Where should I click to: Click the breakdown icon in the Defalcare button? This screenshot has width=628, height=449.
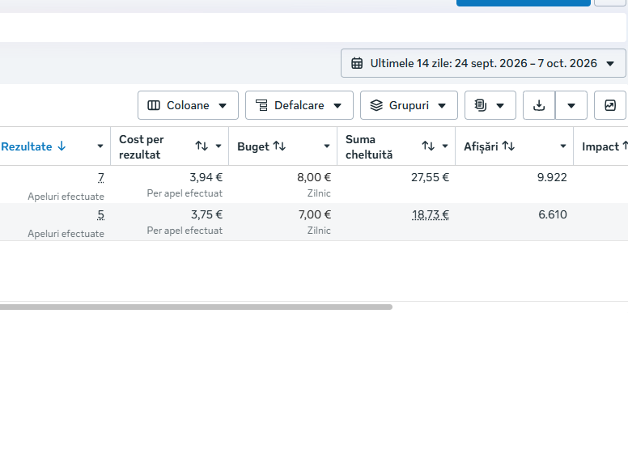[261, 105]
